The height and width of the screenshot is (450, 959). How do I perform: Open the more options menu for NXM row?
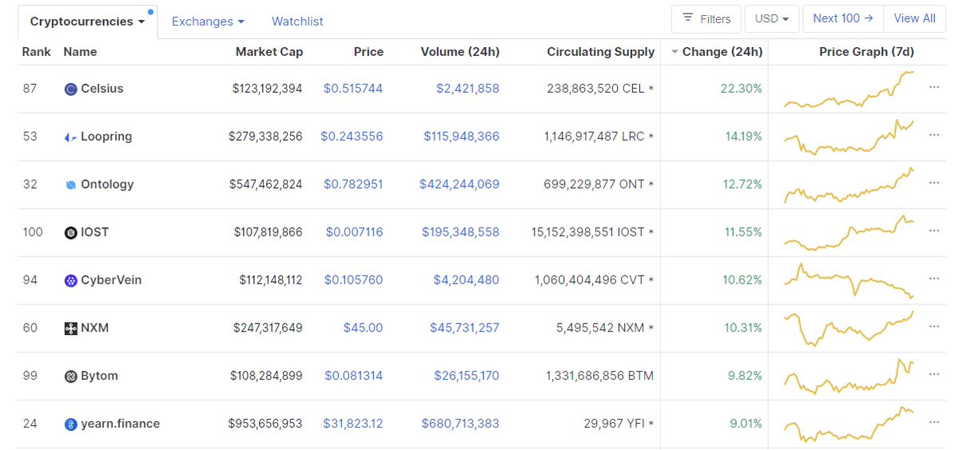tap(934, 327)
